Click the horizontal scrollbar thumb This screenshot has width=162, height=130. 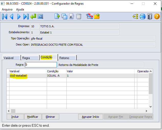point(13,111)
